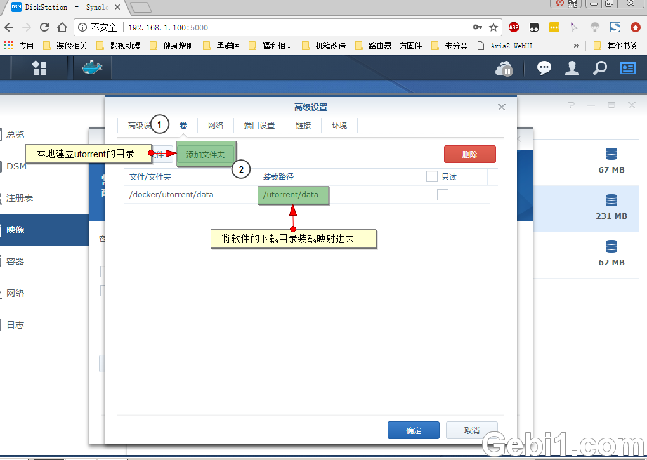Viewport: 647px width, 460px height.
Task: Select 容器 in the Docker sidebar
Action: 15,261
